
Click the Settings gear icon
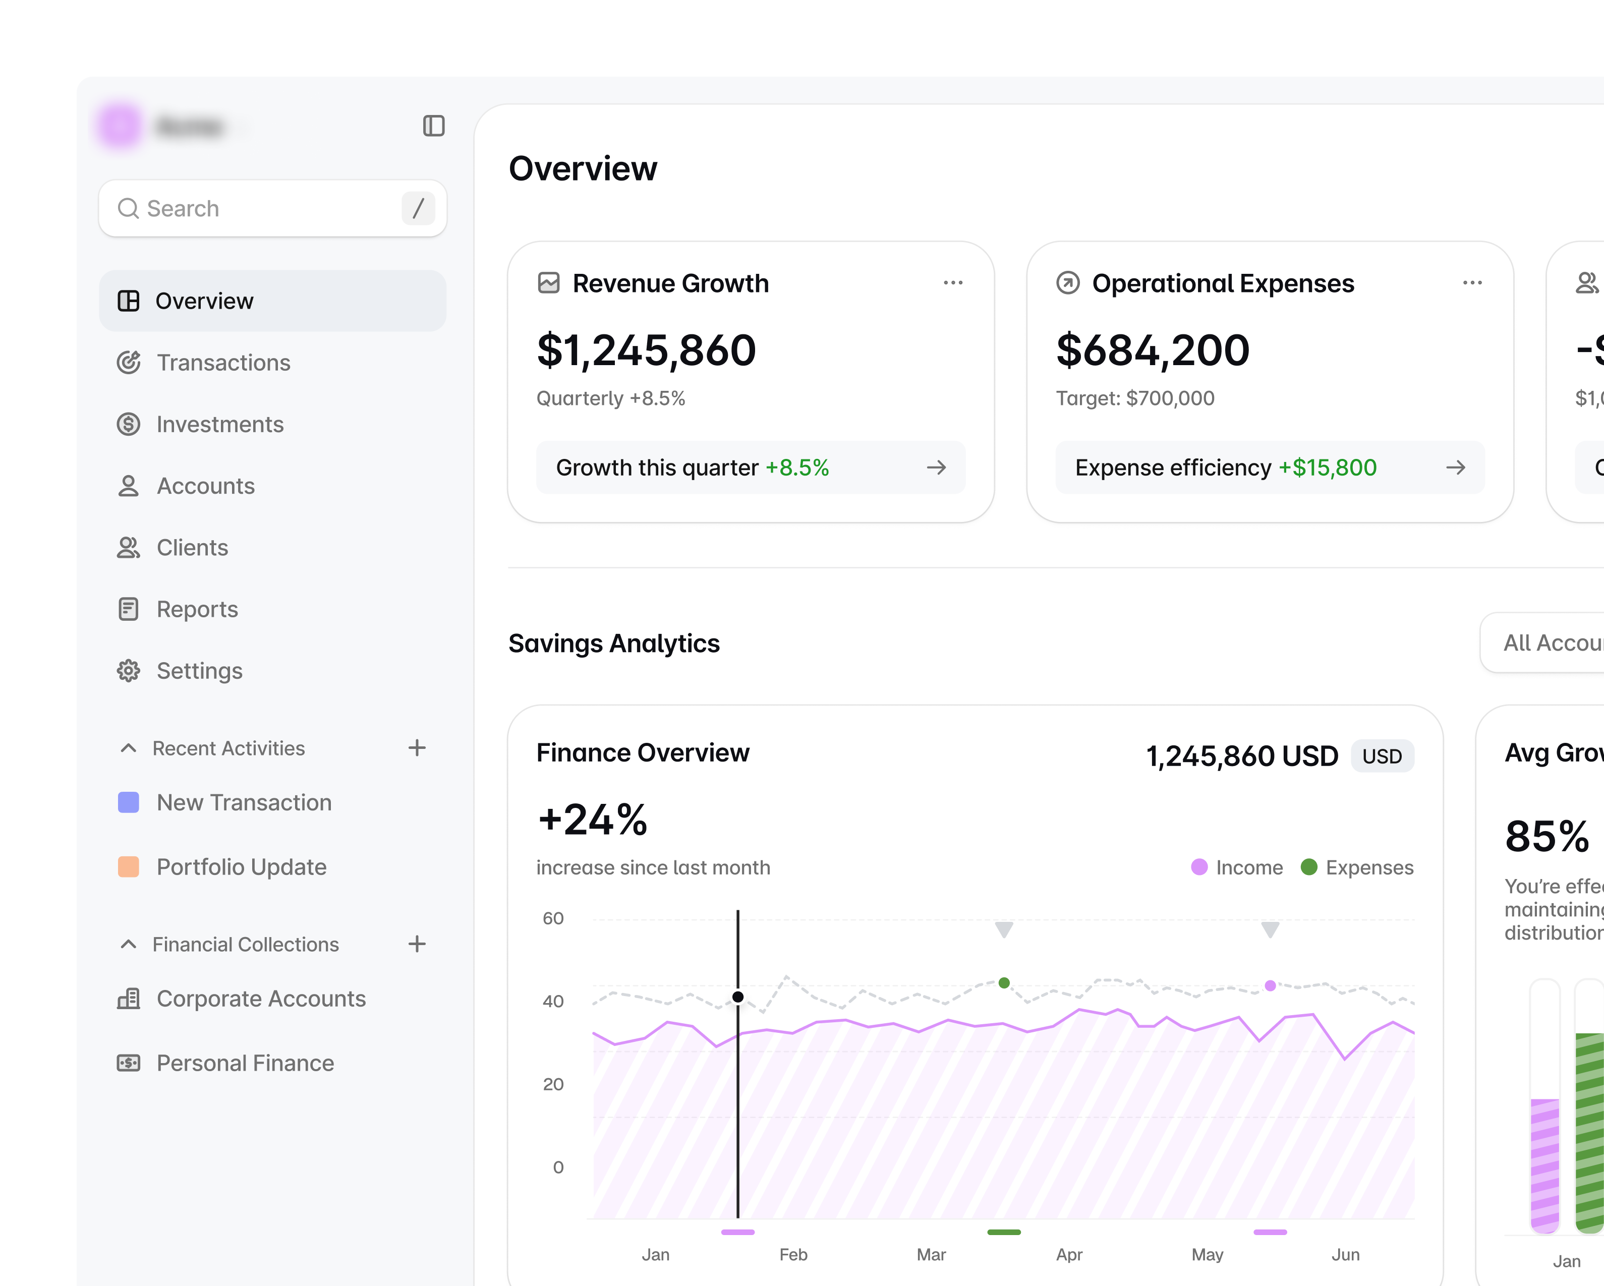pyautogui.click(x=129, y=670)
